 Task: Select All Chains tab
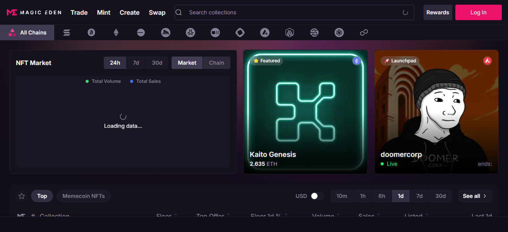point(27,33)
